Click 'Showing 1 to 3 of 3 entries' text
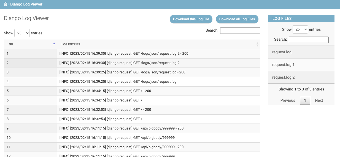The height and width of the screenshot is (157, 340). coord(301,89)
